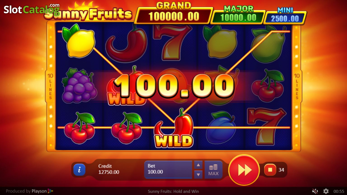Open the blue info paytable button
The width and height of the screenshot is (347, 195).
[x=80, y=170]
